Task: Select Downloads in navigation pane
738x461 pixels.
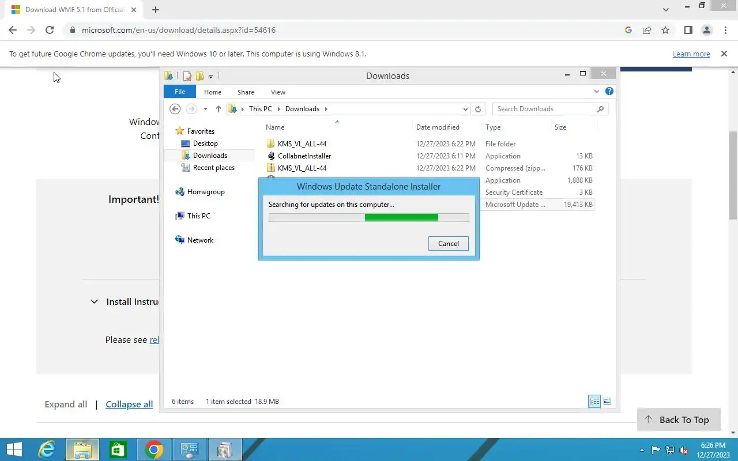Action: pyautogui.click(x=209, y=156)
